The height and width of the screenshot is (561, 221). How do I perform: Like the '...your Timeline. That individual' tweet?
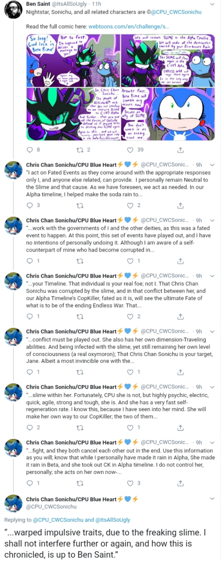click(130, 317)
